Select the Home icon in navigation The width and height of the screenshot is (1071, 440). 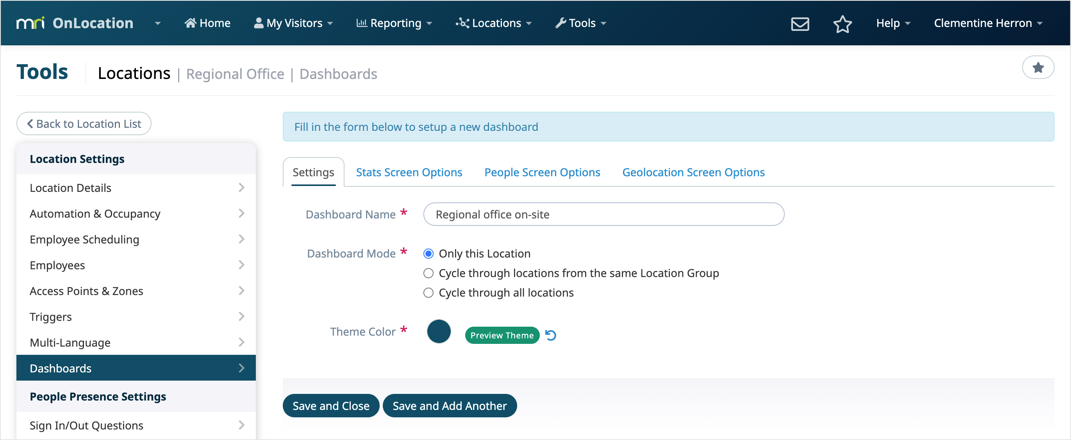(x=192, y=22)
